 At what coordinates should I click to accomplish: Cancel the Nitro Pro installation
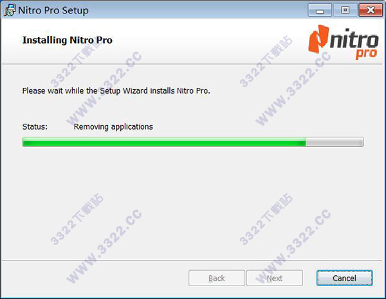(344, 278)
